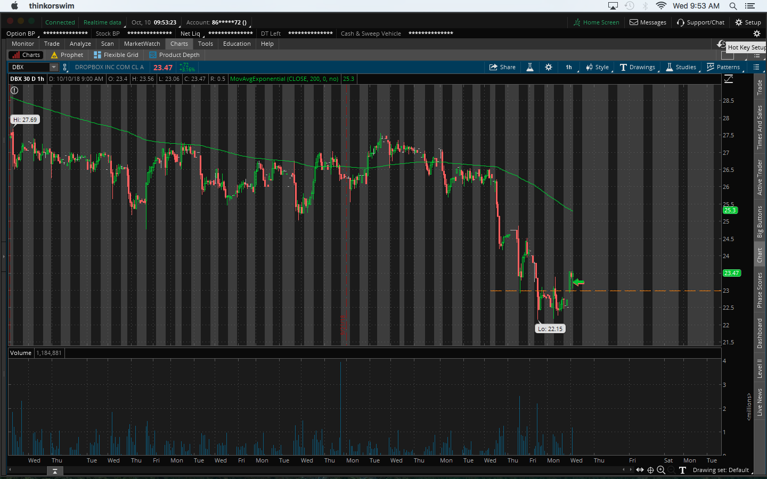Select the Chart side panel tab

760,255
